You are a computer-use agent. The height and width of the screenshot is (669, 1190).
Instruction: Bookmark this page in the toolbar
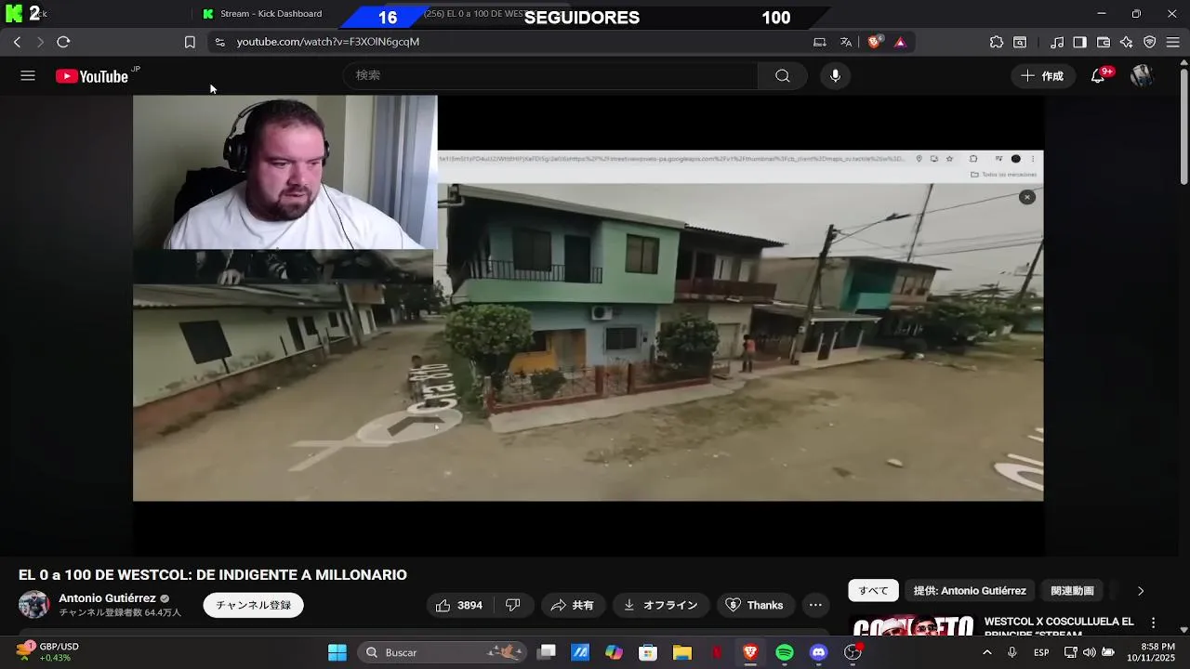190,42
